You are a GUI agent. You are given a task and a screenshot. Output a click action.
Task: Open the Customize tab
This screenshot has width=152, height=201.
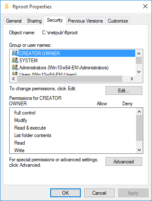coord(118,21)
